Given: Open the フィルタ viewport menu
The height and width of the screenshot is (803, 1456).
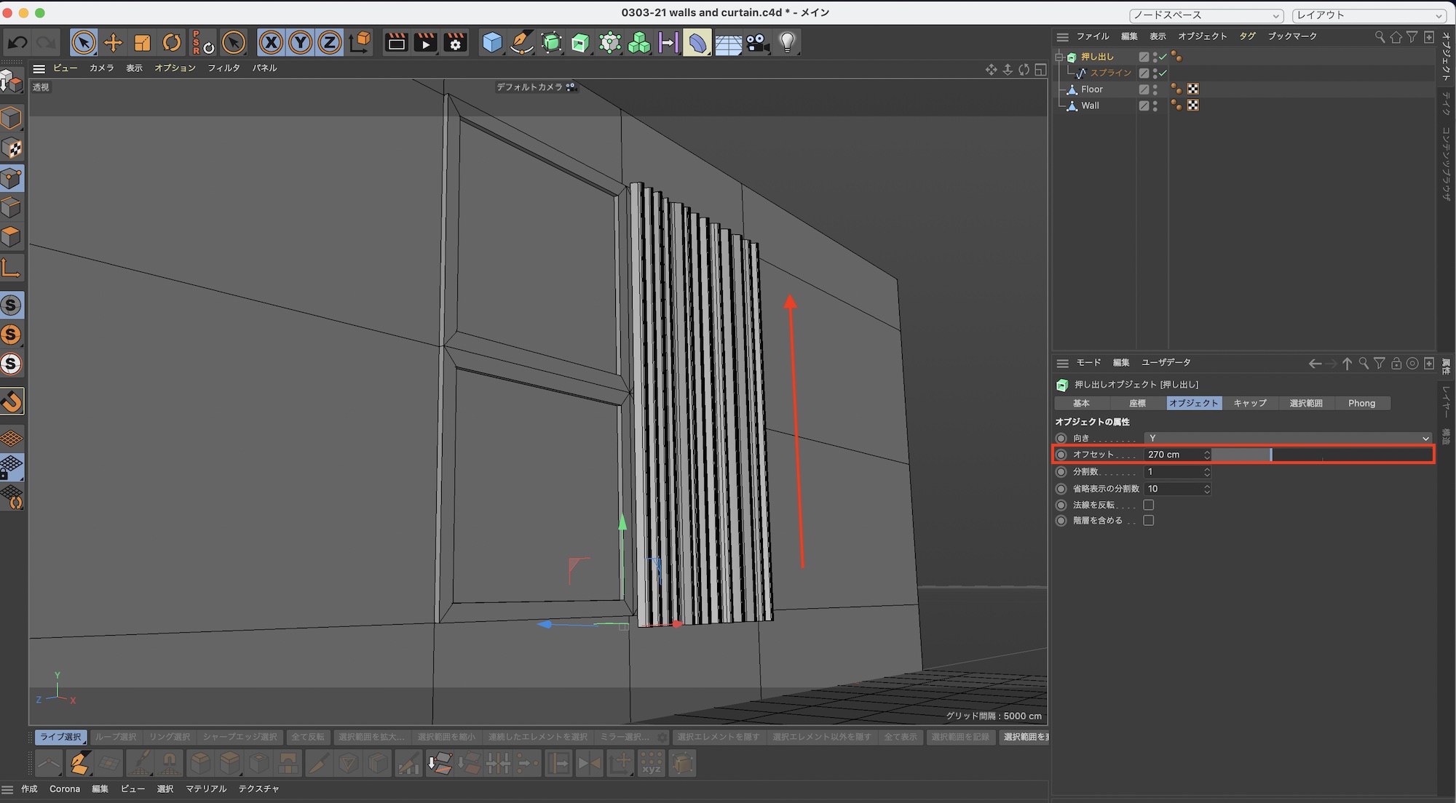Looking at the screenshot, I should pos(223,68).
